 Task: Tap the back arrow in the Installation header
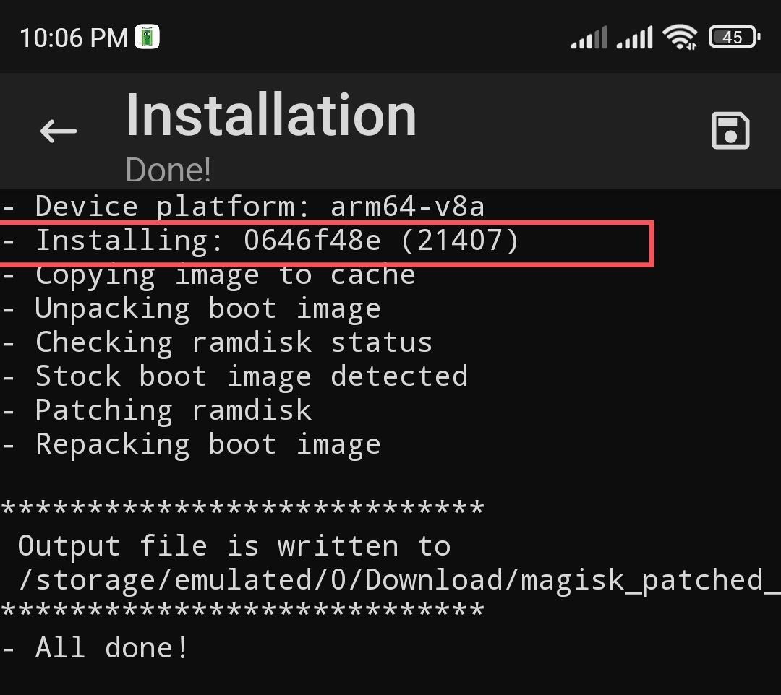click(x=57, y=131)
